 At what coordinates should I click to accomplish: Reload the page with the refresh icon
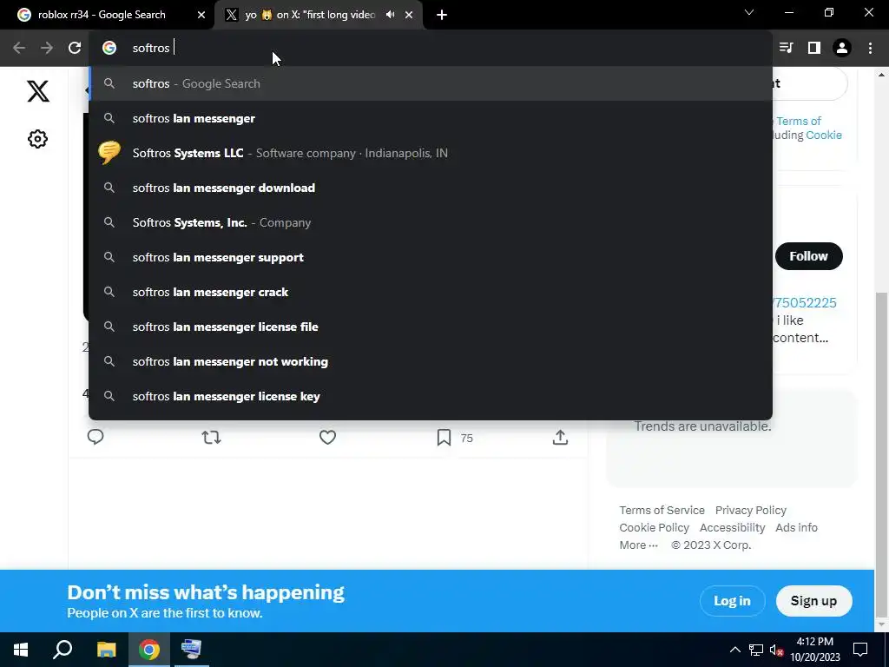point(75,48)
